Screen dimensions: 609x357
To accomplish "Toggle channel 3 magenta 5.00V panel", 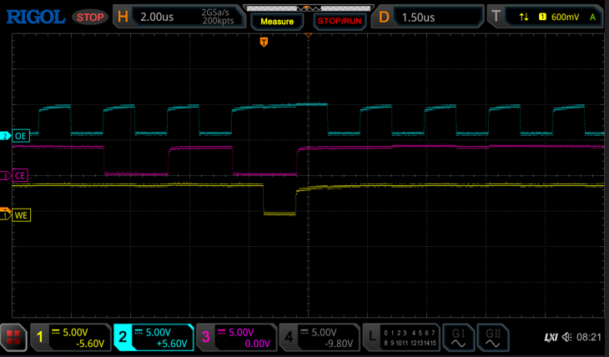I will tap(237, 337).
